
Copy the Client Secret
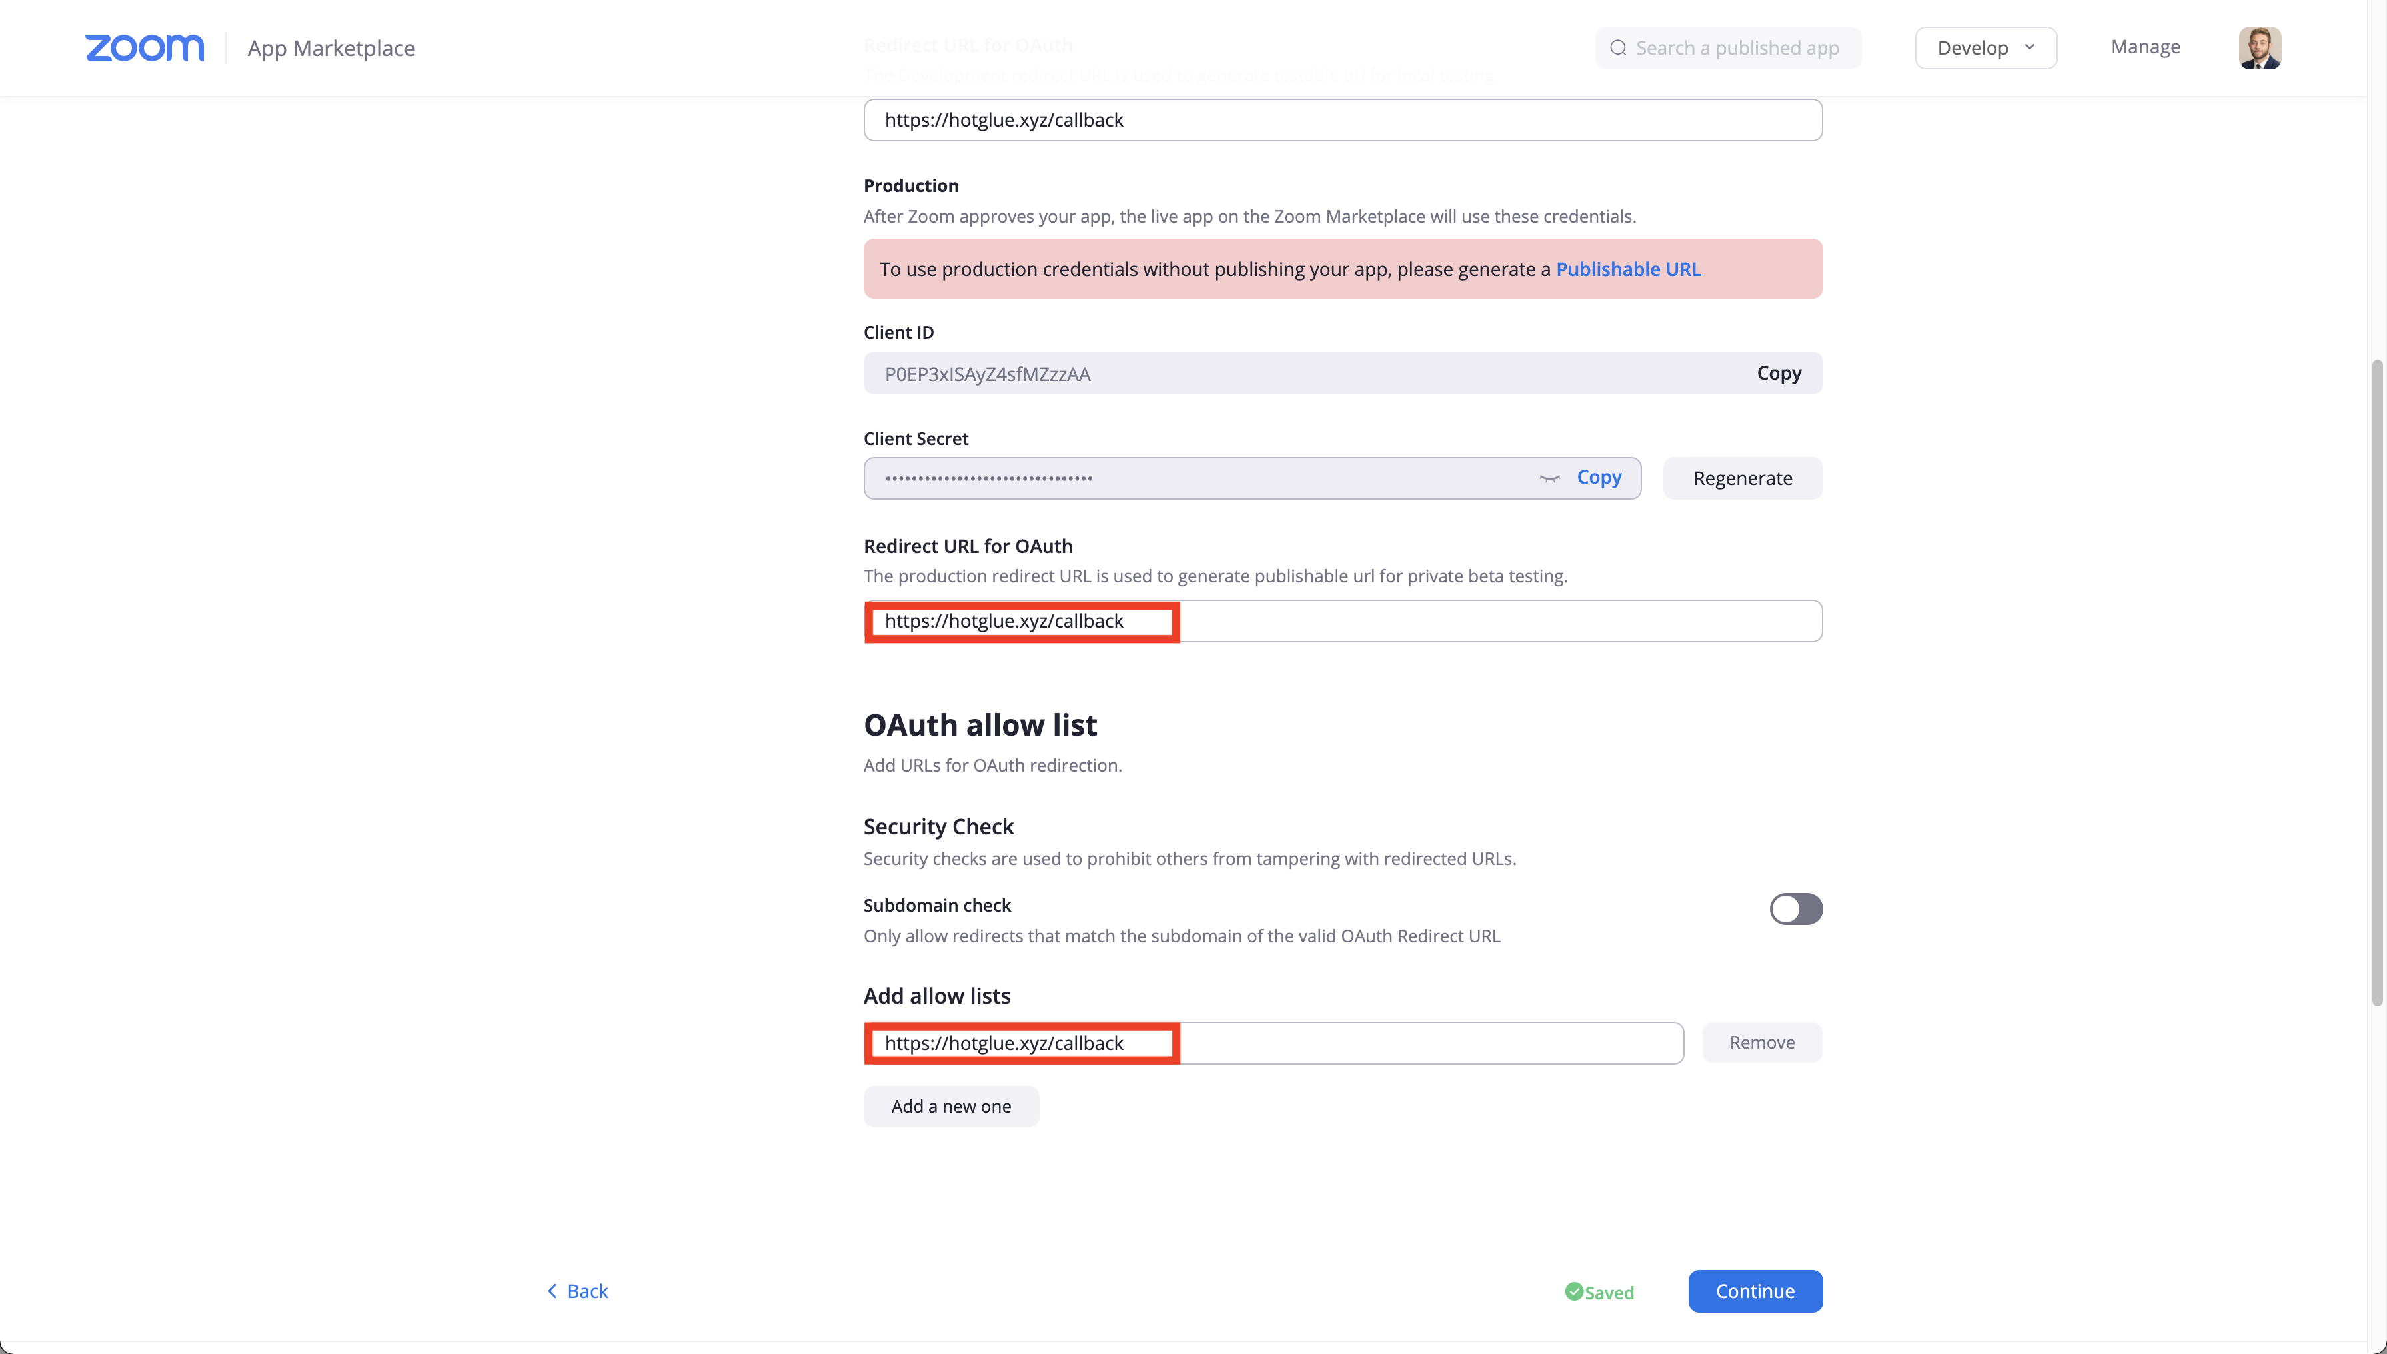1599,477
